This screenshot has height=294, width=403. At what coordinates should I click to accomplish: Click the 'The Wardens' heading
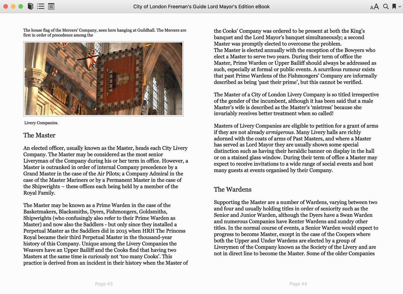(232, 189)
